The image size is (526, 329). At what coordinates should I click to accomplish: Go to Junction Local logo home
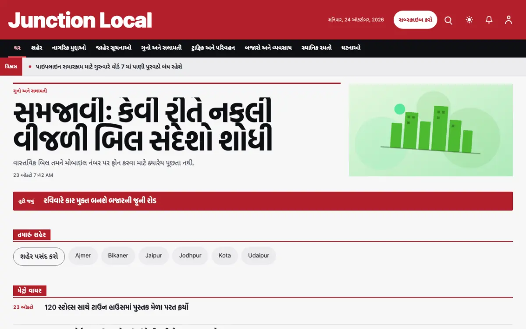point(80,20)
